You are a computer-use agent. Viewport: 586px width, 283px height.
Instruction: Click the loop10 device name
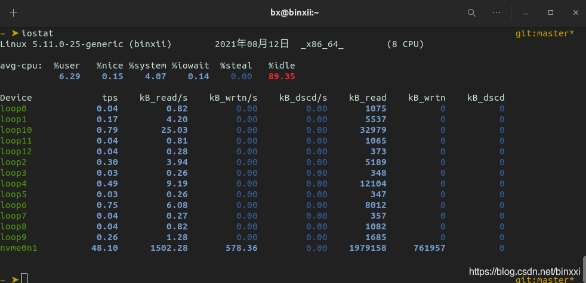pyautogui.click(x=16, y=130)
